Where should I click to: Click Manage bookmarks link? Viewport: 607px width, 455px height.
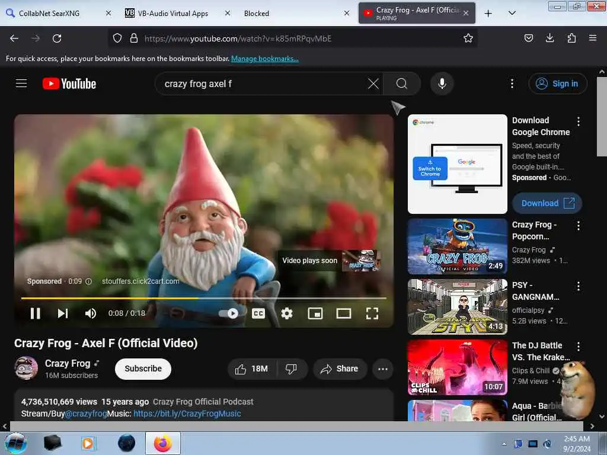coord(265,59)
